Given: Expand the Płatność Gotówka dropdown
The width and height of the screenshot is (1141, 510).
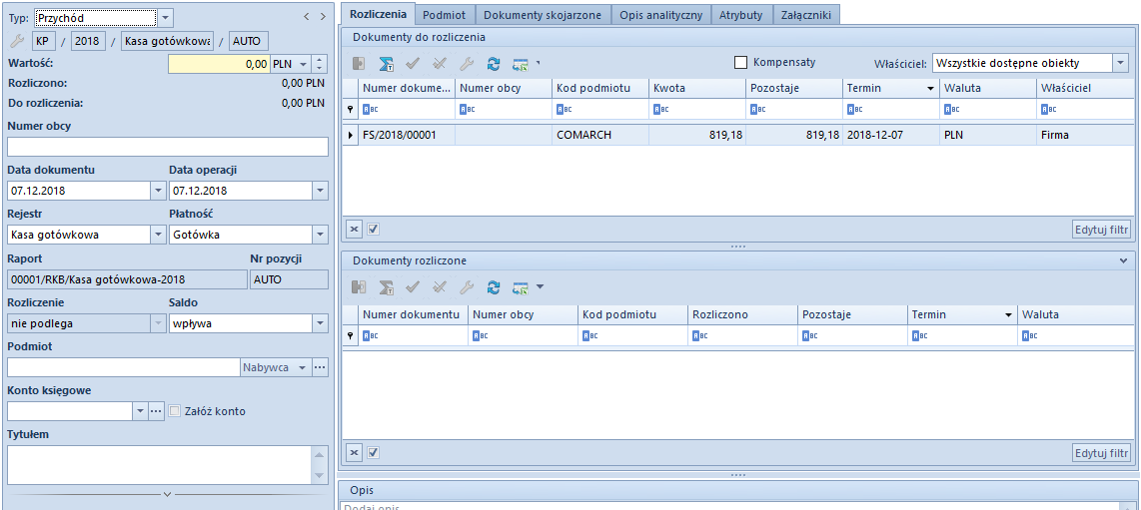Looking at the screenshot, I should coord(320,235).
